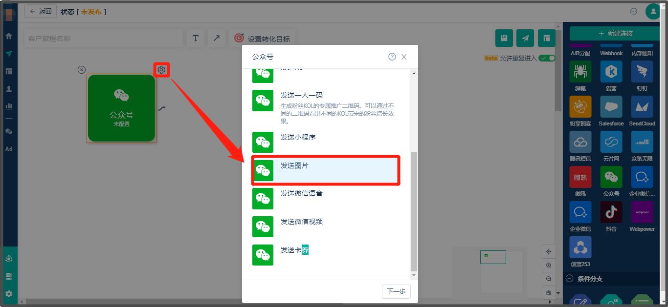Open 设置转化目标 conversion goal settings
This screenshot has width=668, height=307.
262,38
